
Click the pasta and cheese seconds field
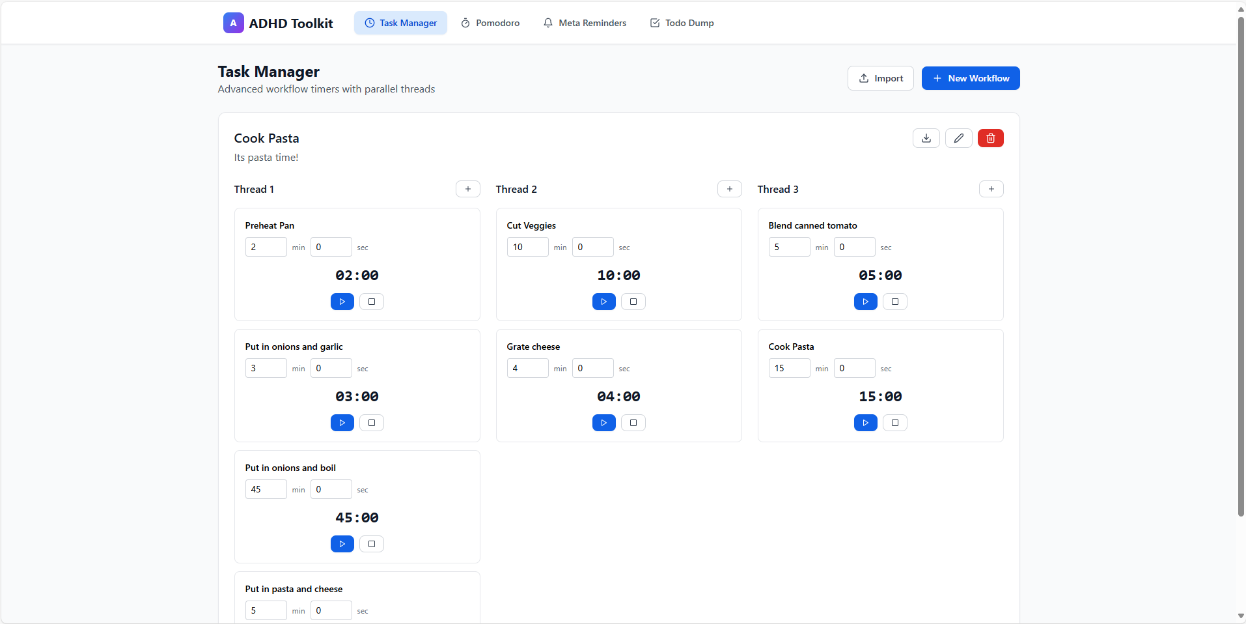tap(331, 610)
